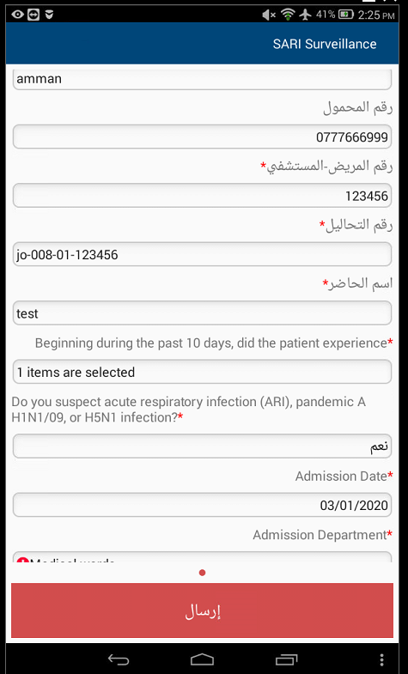Tap the TeamViewer status bar icon
Screen dimensions: 408x674
point(33,15)
